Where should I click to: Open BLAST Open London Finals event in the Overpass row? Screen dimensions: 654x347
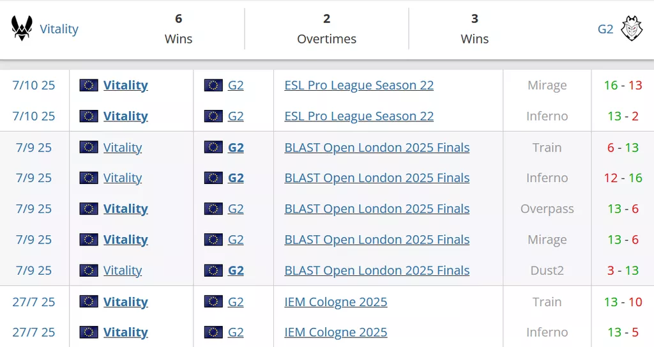click(x=377, y=209)
